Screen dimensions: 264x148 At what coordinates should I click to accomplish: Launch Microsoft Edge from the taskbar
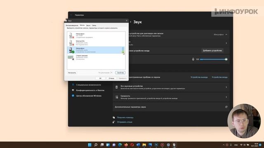coord(120,145)
